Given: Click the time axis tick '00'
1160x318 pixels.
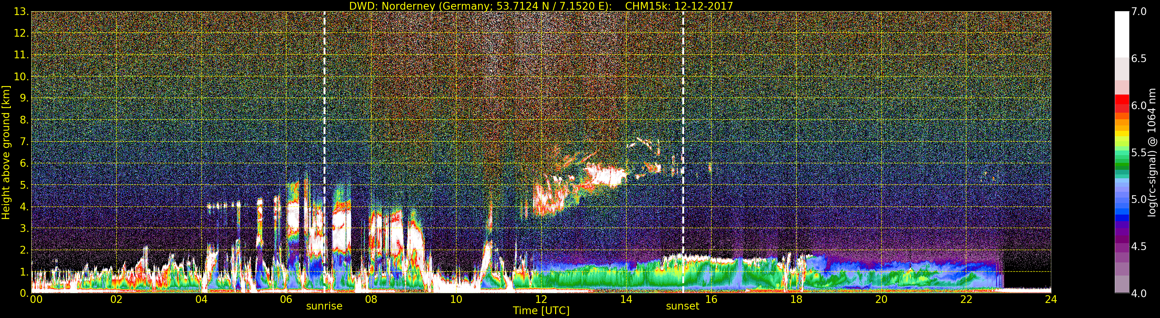Looking at the screenshot, I should [x=36, y=299].
